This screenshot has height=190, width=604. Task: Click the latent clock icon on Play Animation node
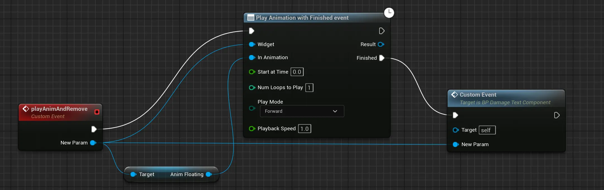point(389,13)
